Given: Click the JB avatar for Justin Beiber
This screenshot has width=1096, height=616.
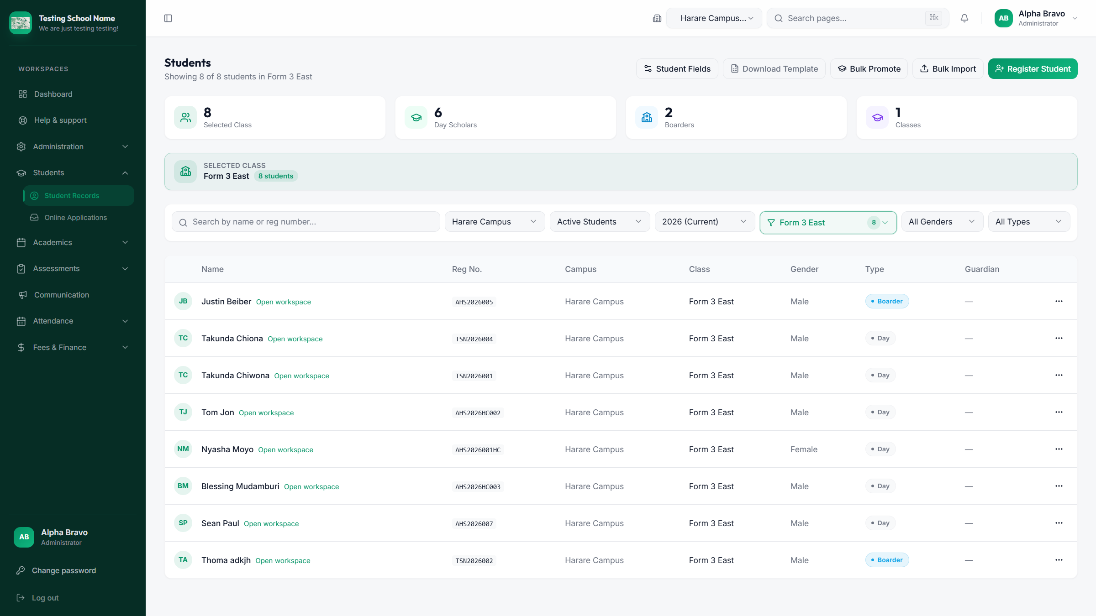Looking at the screenshot, I should (x=183, y=301).
